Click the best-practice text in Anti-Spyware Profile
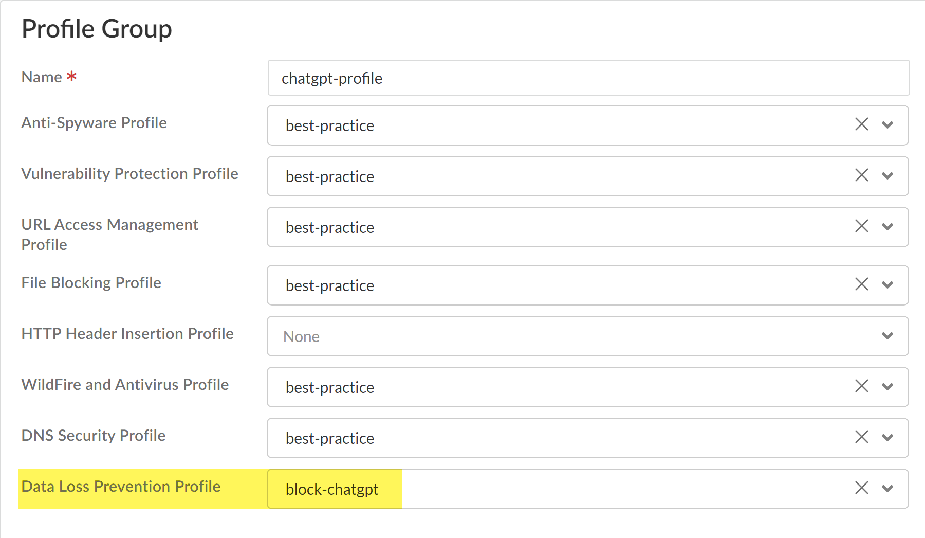This screenshot has height=538, width=925. coord(330,125)
